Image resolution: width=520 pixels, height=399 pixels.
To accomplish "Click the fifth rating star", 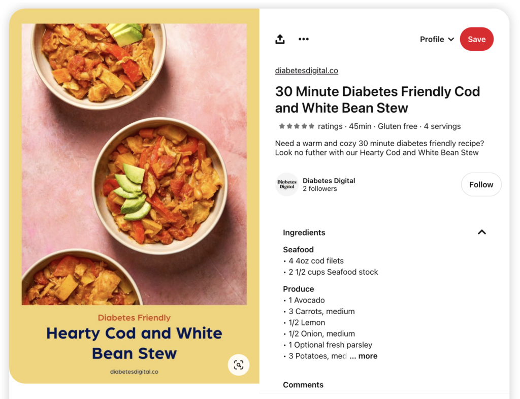I will [x=311, y=126].
